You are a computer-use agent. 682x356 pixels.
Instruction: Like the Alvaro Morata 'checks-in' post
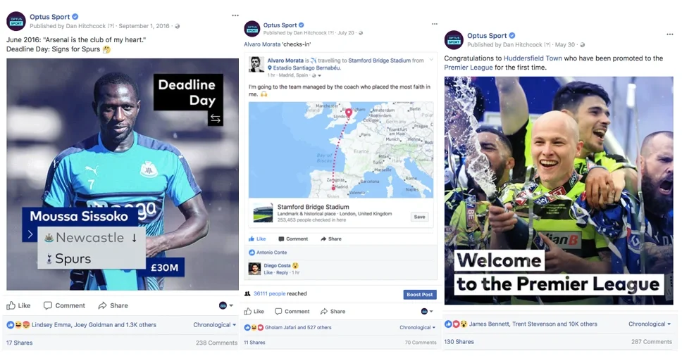tap(254, 311)
